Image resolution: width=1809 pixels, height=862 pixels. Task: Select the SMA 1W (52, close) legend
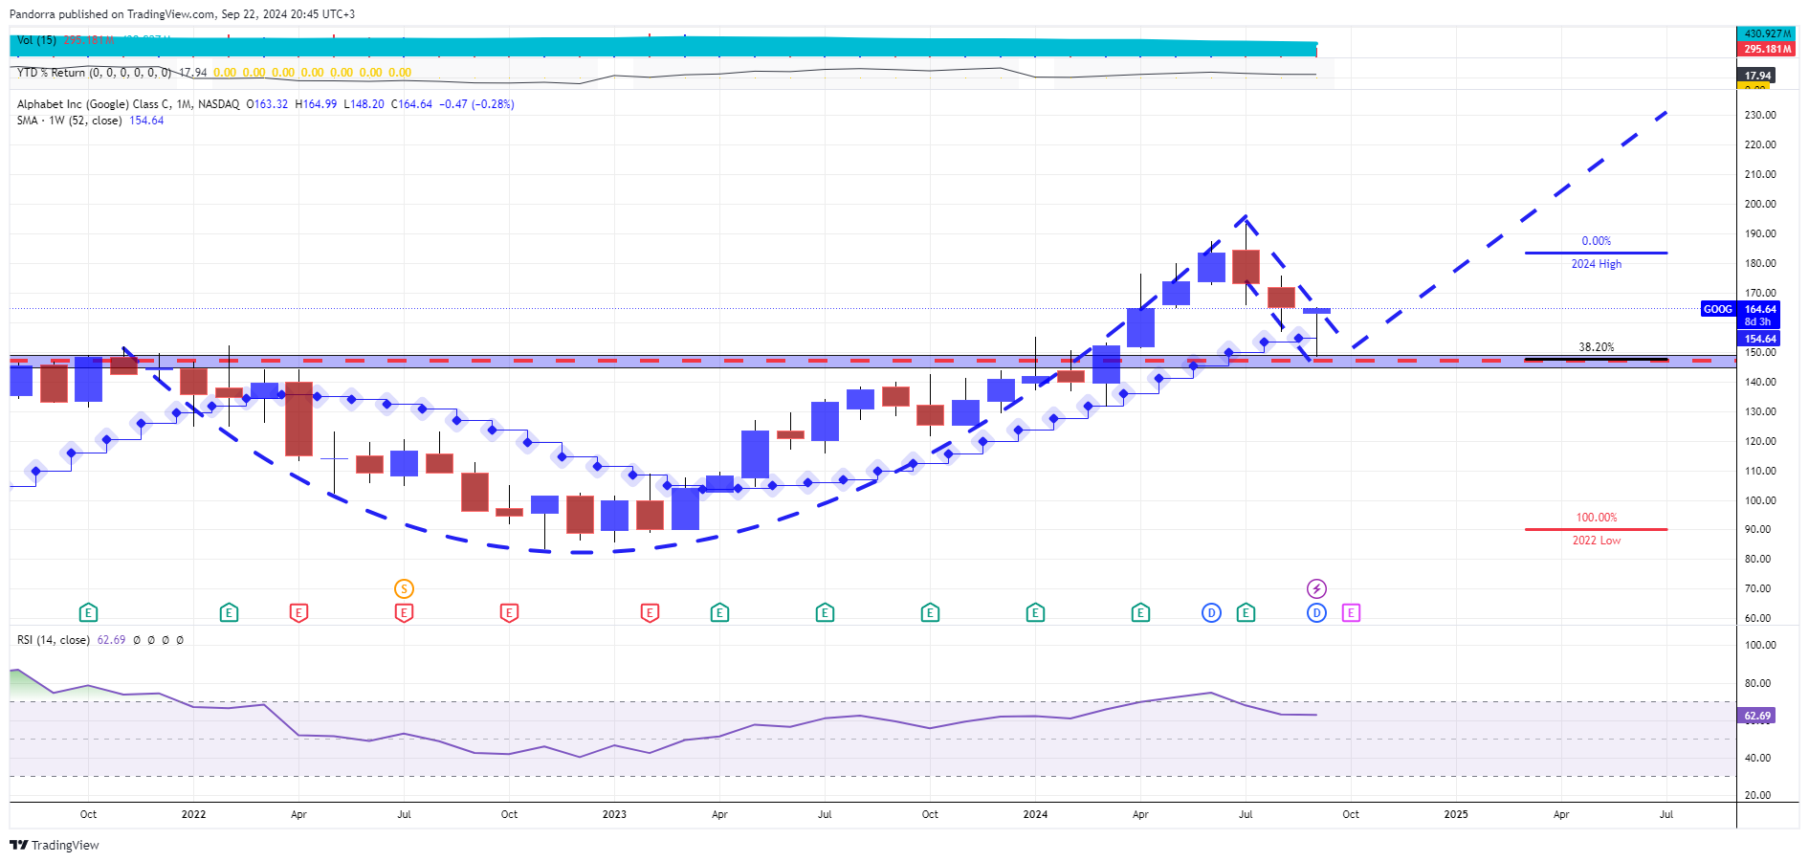click(69, 121)
